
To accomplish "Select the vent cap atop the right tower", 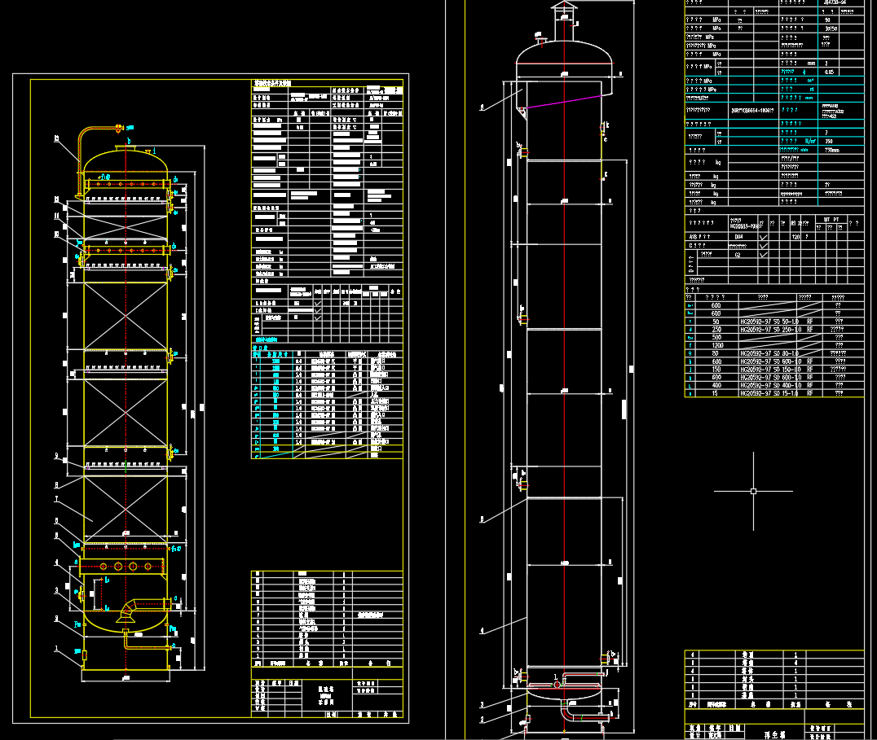I will click(x=562, y=8).
